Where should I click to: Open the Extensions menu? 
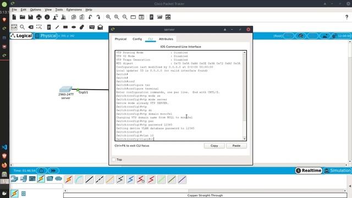pyautogui.click(x=74, y=10)
